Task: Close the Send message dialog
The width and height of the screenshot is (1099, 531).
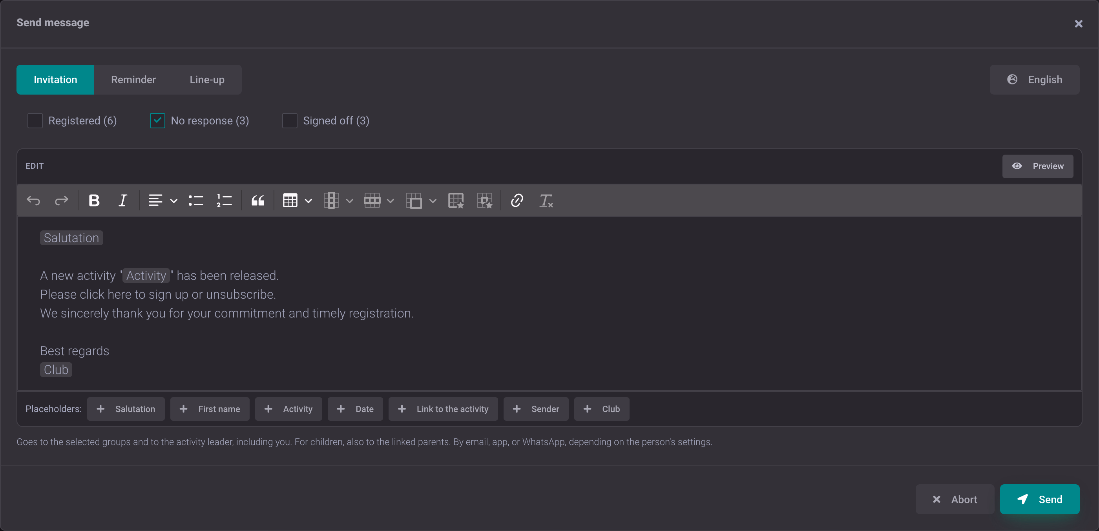Action: 1079,24
